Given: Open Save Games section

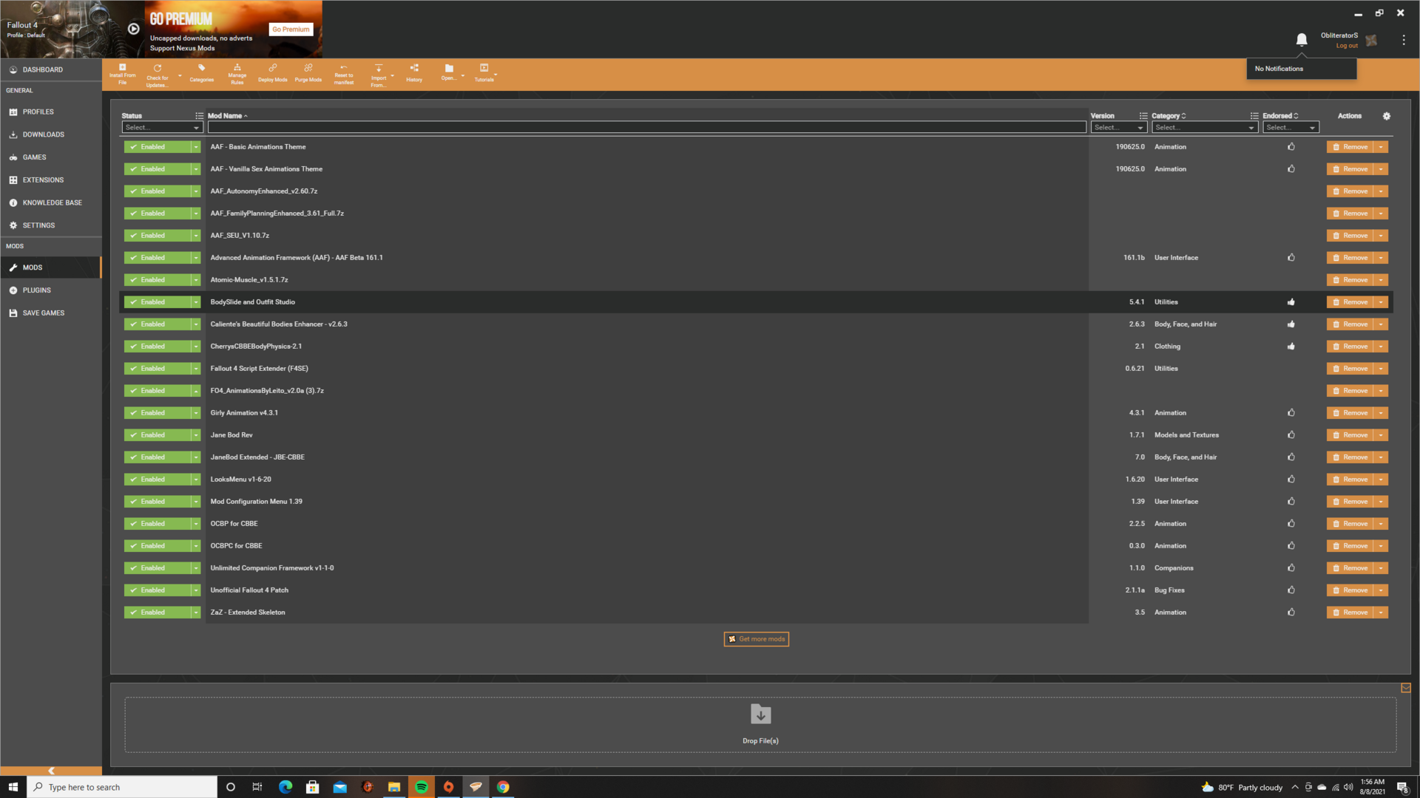Looking at the screenshot, I should 51,313.
